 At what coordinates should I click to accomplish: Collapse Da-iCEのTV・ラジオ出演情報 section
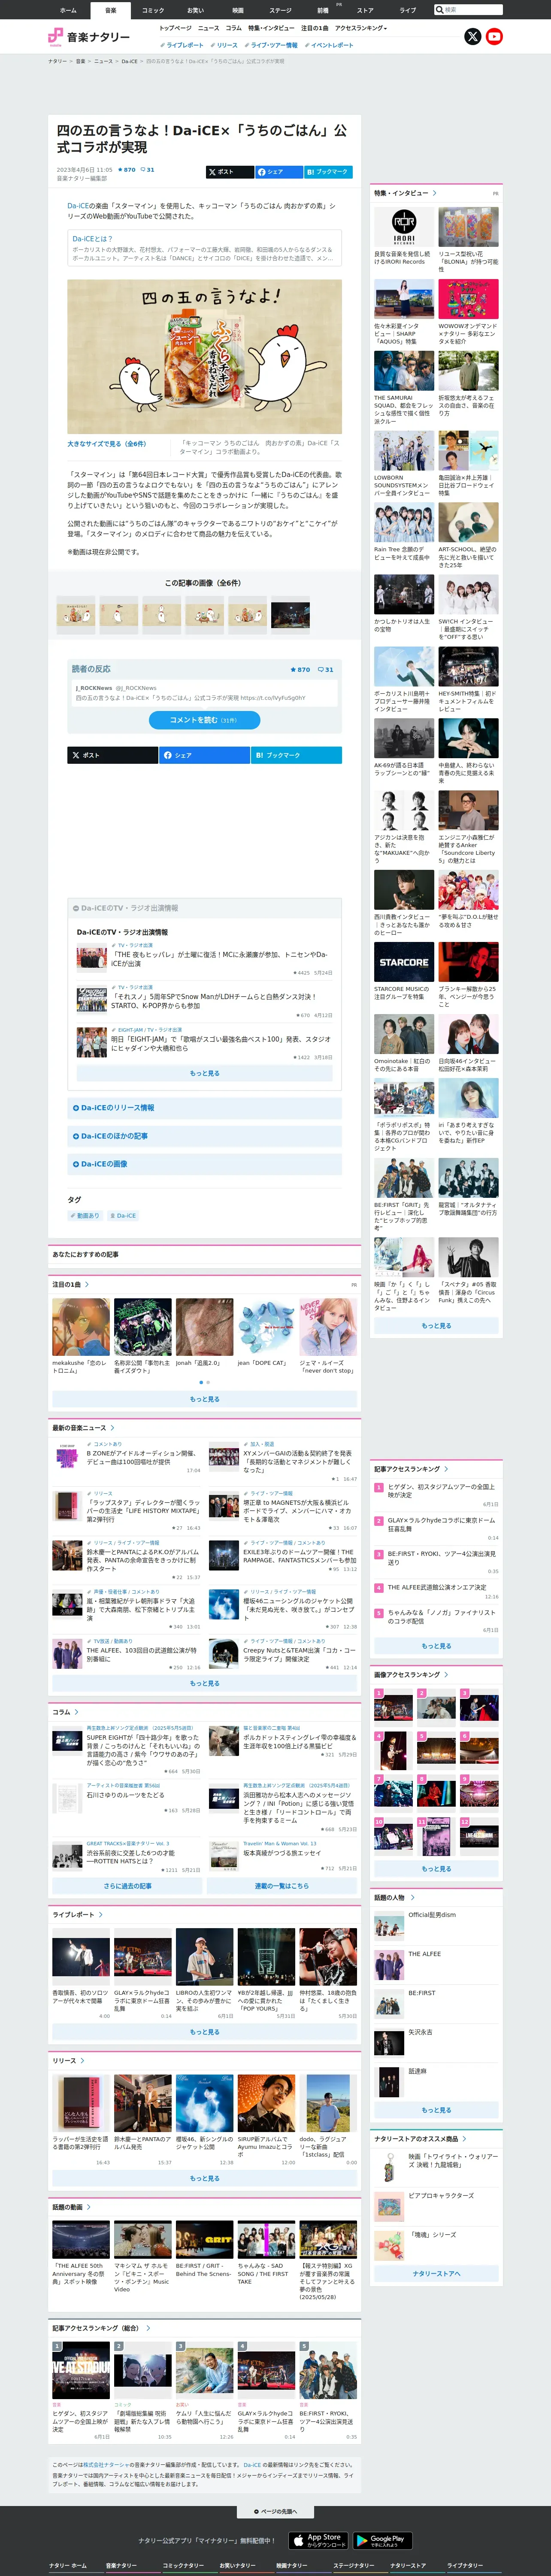click(x=204, y=908)
